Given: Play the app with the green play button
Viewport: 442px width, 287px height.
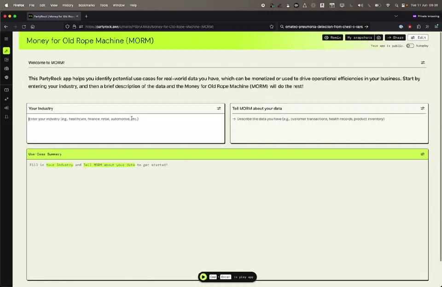Looking at the screenshot, I should [x=203, y=277].
